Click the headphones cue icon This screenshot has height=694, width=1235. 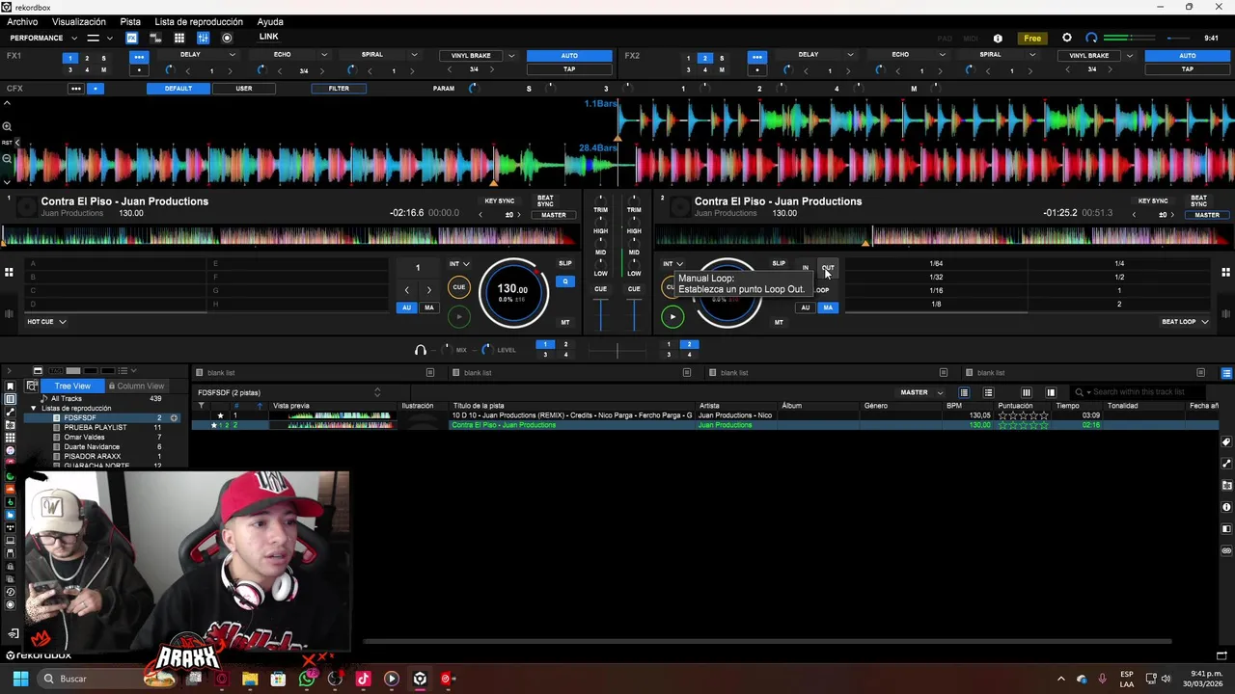(x=420, y=350)
